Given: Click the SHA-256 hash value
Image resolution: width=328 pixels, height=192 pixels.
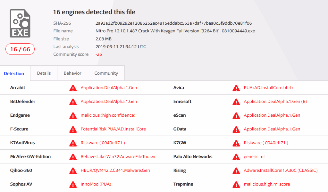Looking at the screenshot, I should point(174,23).
